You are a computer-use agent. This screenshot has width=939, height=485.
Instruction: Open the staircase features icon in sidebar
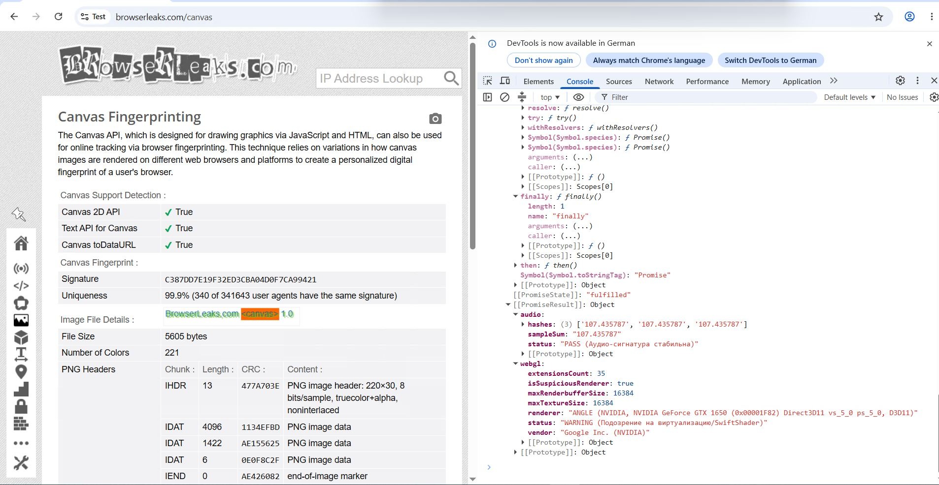pos(21,389)
